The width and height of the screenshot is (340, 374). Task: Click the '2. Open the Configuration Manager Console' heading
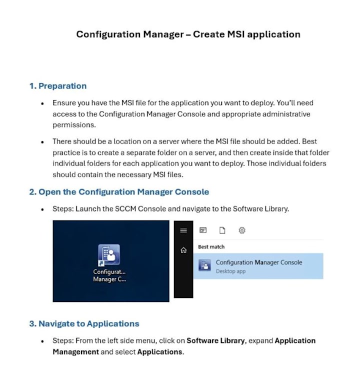point(119,192)
